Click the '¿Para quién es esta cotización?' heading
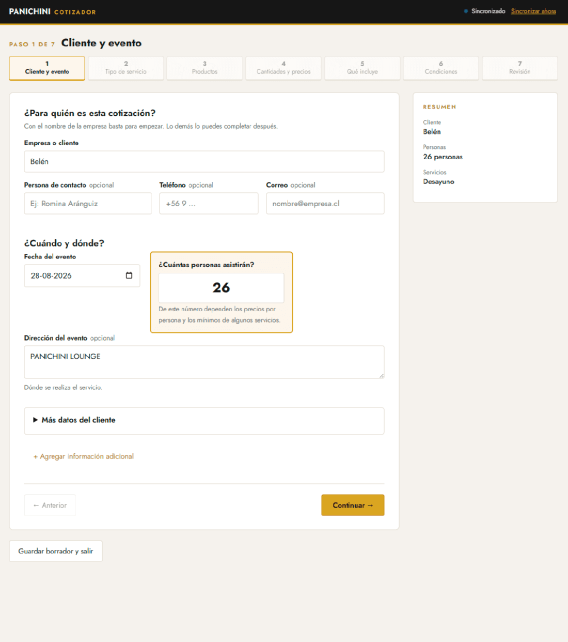The image size is (568, 642). click(90, 113)
